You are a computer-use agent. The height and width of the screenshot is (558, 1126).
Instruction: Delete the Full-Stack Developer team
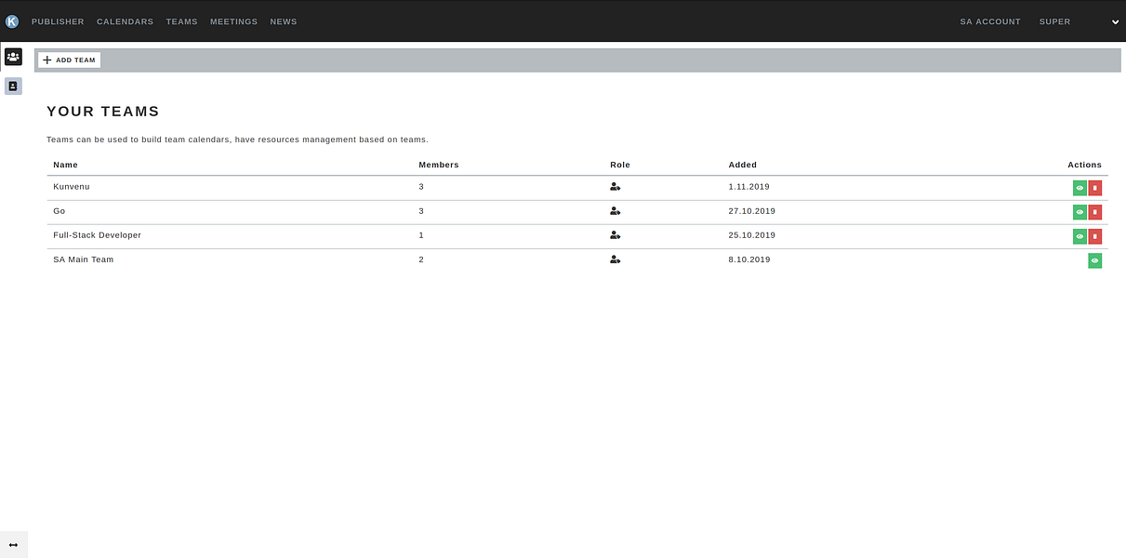tap(1095, 236)
